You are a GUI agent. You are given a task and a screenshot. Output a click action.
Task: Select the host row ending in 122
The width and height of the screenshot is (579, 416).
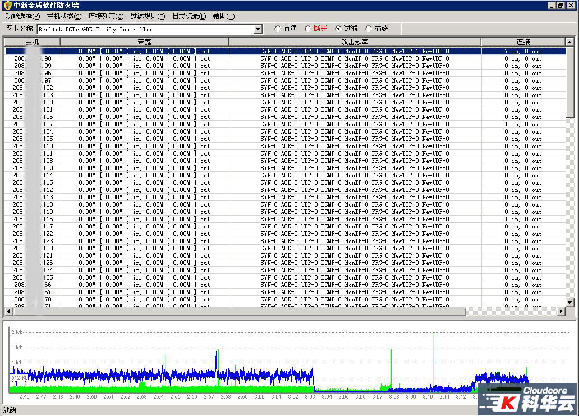285,234
